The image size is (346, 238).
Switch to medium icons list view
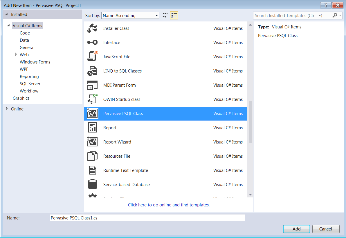point(174,16)
